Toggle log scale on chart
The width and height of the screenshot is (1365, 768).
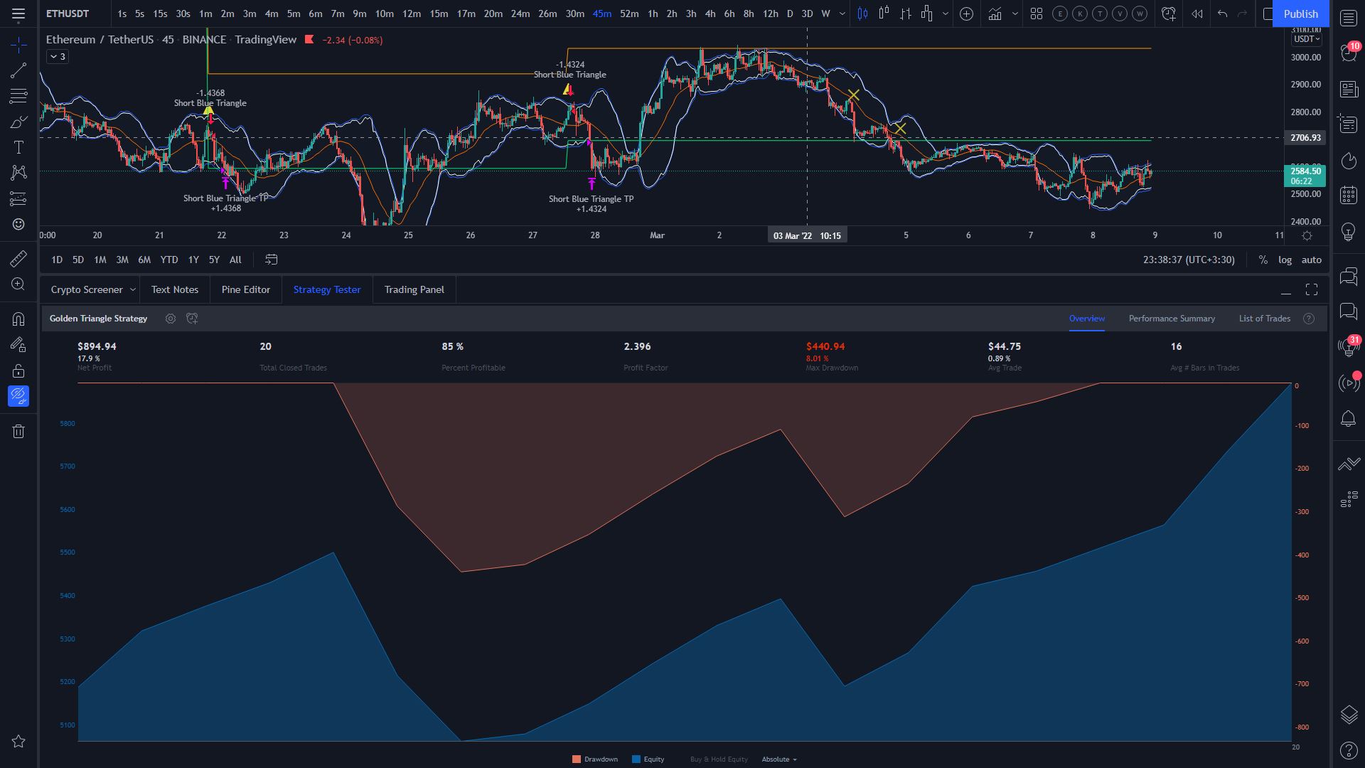[x=1285, y=260]
